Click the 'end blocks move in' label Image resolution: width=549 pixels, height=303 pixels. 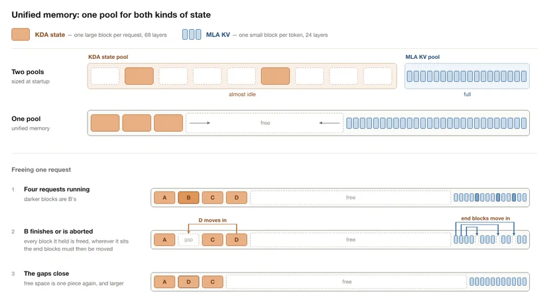pos(485,218)
